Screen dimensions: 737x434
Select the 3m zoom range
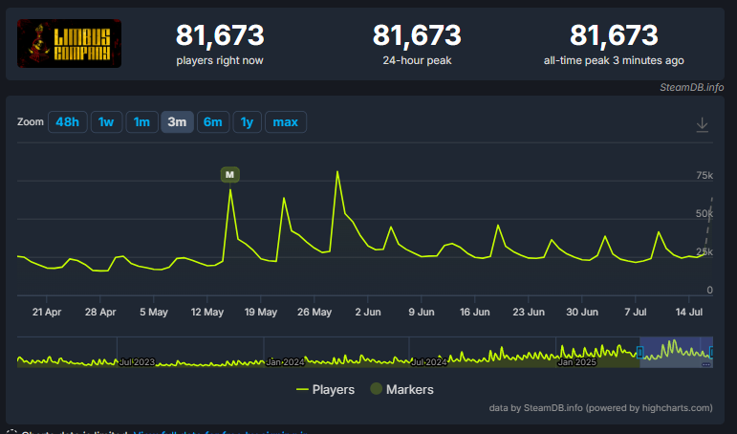177,122
